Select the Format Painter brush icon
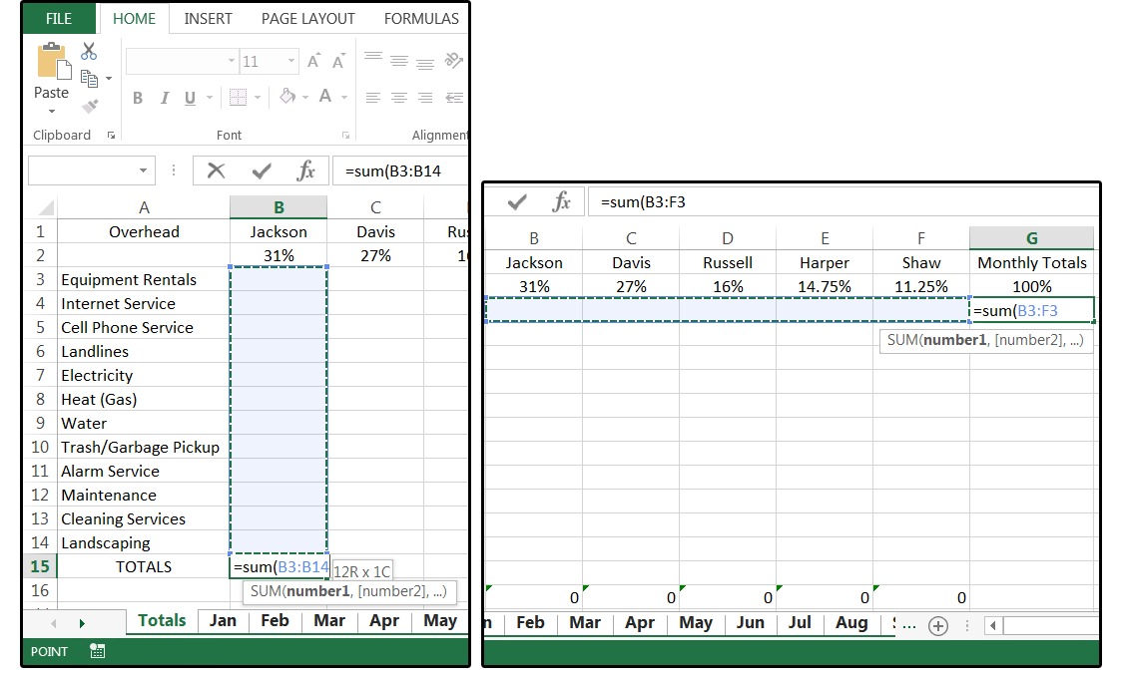Screen dimensions: 1122x678 click(x=90, y=107)
